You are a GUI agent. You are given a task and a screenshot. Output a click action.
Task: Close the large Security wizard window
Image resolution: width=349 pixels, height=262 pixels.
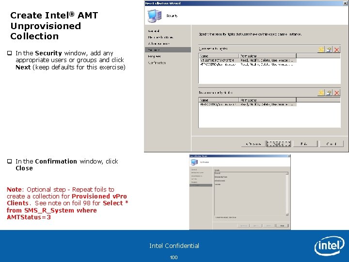pyautogui.click(x=346, y=3)
